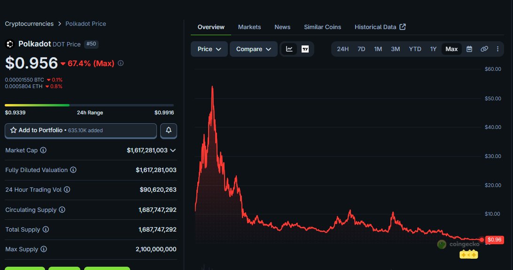Switch to the Similar Coins tab
Image resolution: width=513 pixels, height=270 pixels.
coord(323,27)
